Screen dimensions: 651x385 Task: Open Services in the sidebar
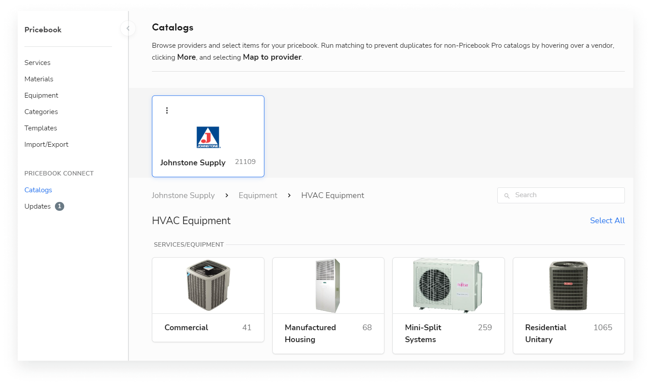pos(38,63)
